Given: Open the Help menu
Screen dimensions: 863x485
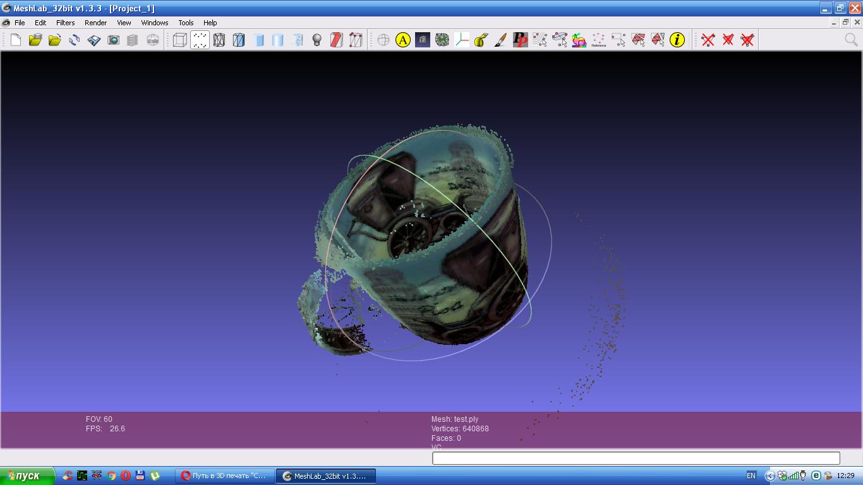Looking at the screenshot, I should [210, 23].
